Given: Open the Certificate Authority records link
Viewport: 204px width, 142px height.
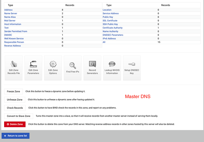Looking at the screenshot, I should (113, 28).
